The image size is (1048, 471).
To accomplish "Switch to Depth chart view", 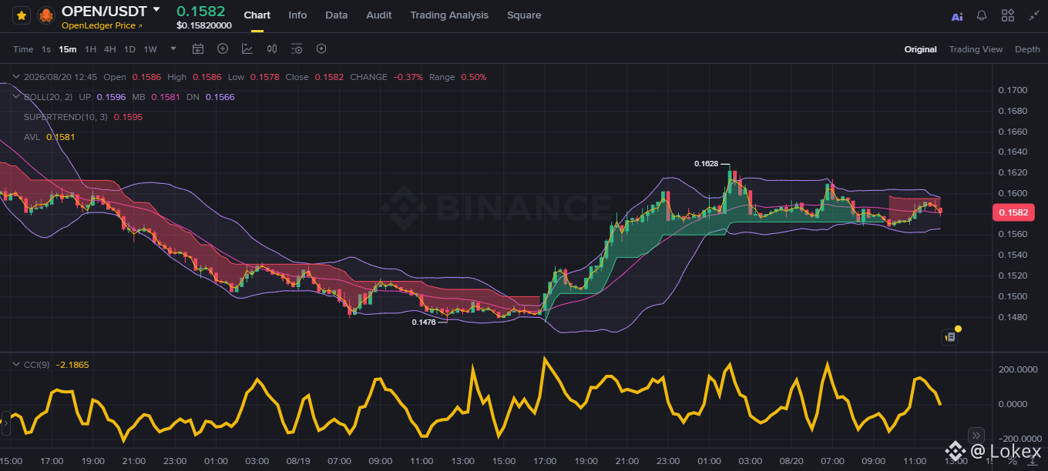I will pyautogui.click(x=1027, y=49).
